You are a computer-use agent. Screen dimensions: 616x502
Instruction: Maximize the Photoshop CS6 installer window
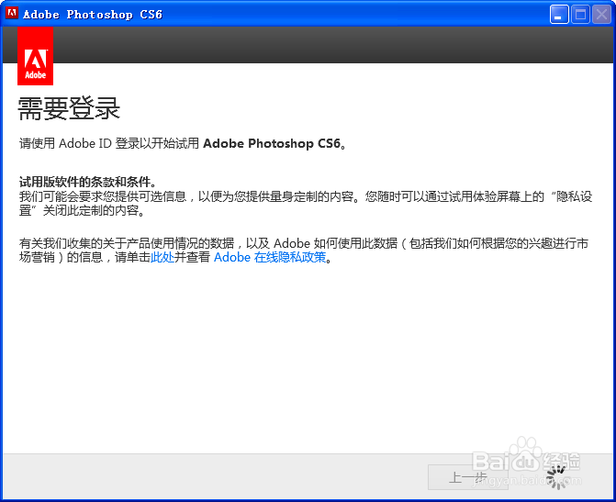click(x=580, y=15)
